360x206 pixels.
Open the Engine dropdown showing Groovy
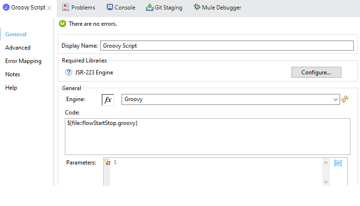pos(230,100)
